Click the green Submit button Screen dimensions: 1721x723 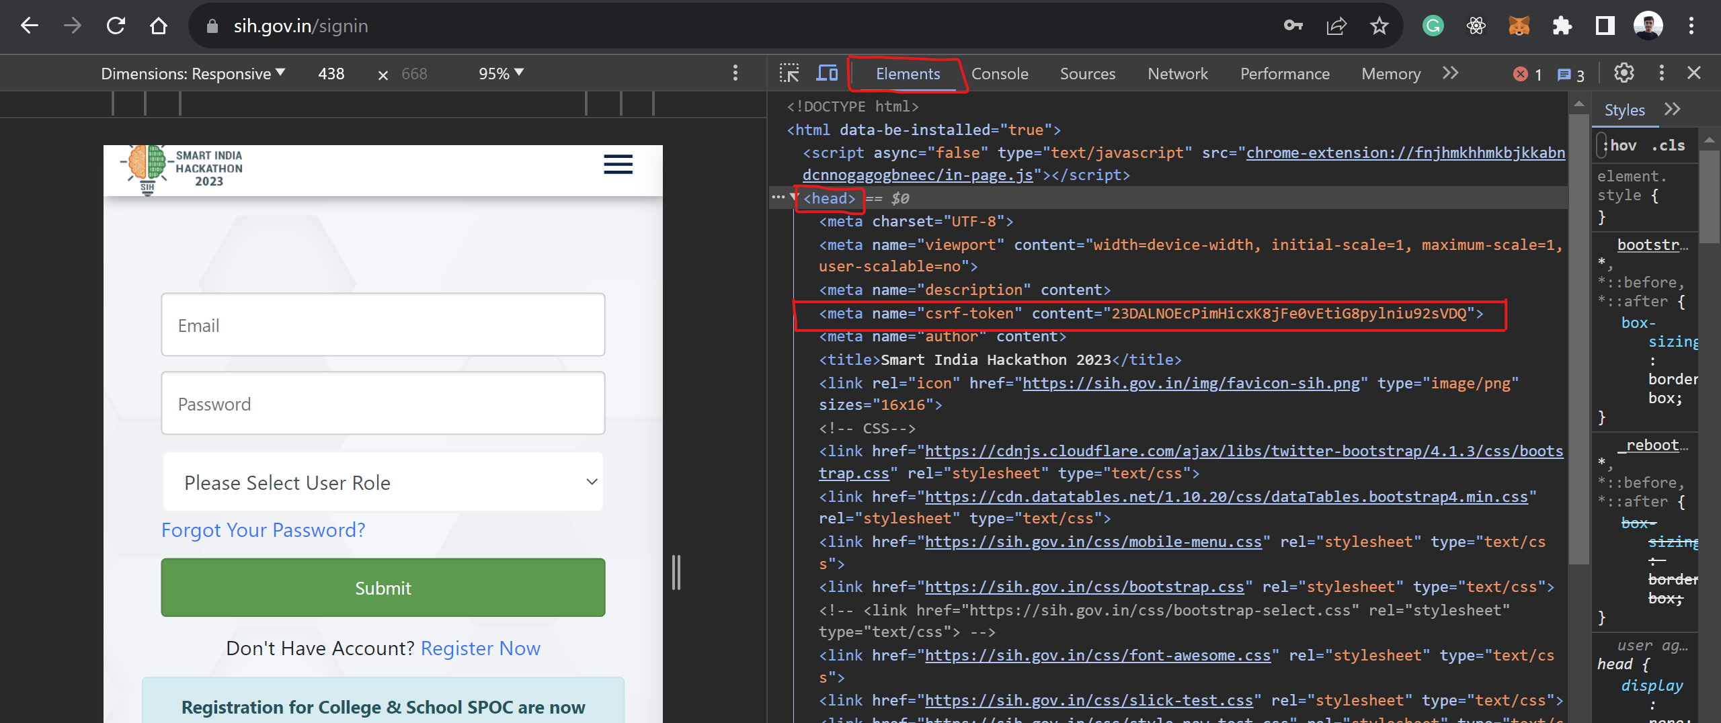click(x=383, y=587)
